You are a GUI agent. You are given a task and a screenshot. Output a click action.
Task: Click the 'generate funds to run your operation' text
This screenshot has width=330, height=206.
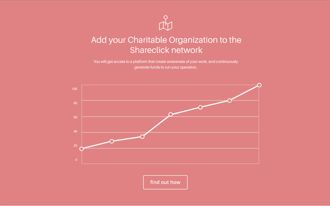click(x=166, y=67)
